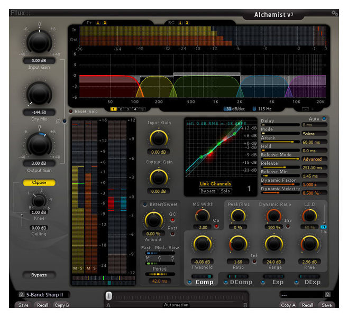Click the Ceiling 0.00 dB value field
This screenshot has height=317, width=348.
pyautogui.click(x=39, y=228)
